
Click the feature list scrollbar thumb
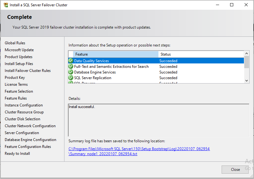tap(246, 62)
